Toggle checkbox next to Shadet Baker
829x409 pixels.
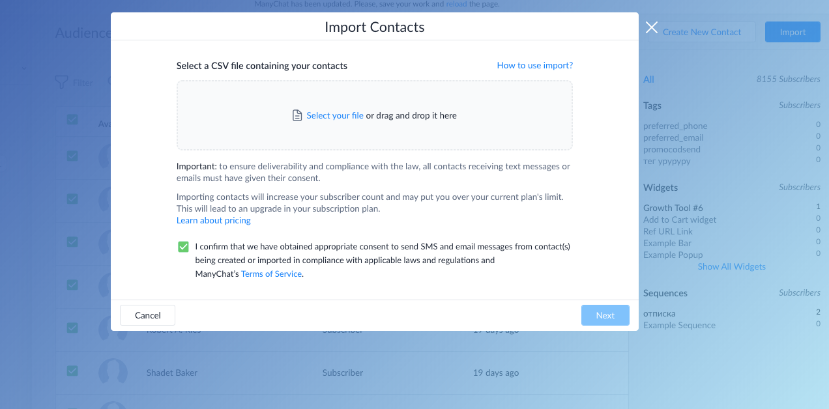pos(72,371)
